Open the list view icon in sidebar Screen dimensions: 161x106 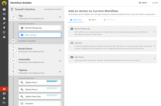click(4, 14)
